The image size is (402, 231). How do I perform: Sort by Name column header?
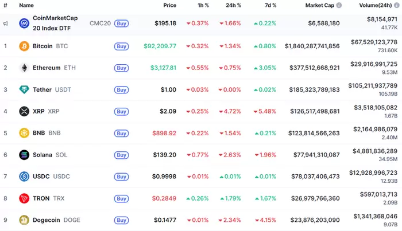point(26,5)
